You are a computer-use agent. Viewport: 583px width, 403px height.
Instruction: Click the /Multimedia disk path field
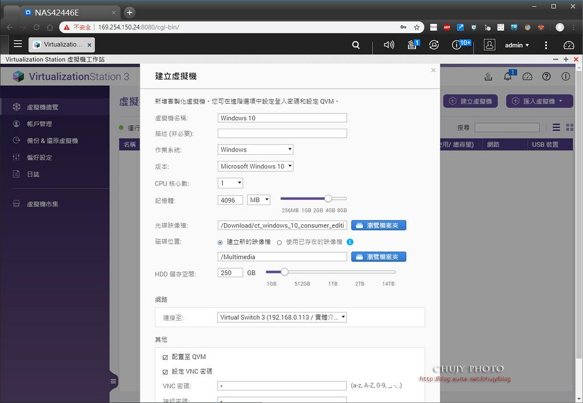[282, 257]
